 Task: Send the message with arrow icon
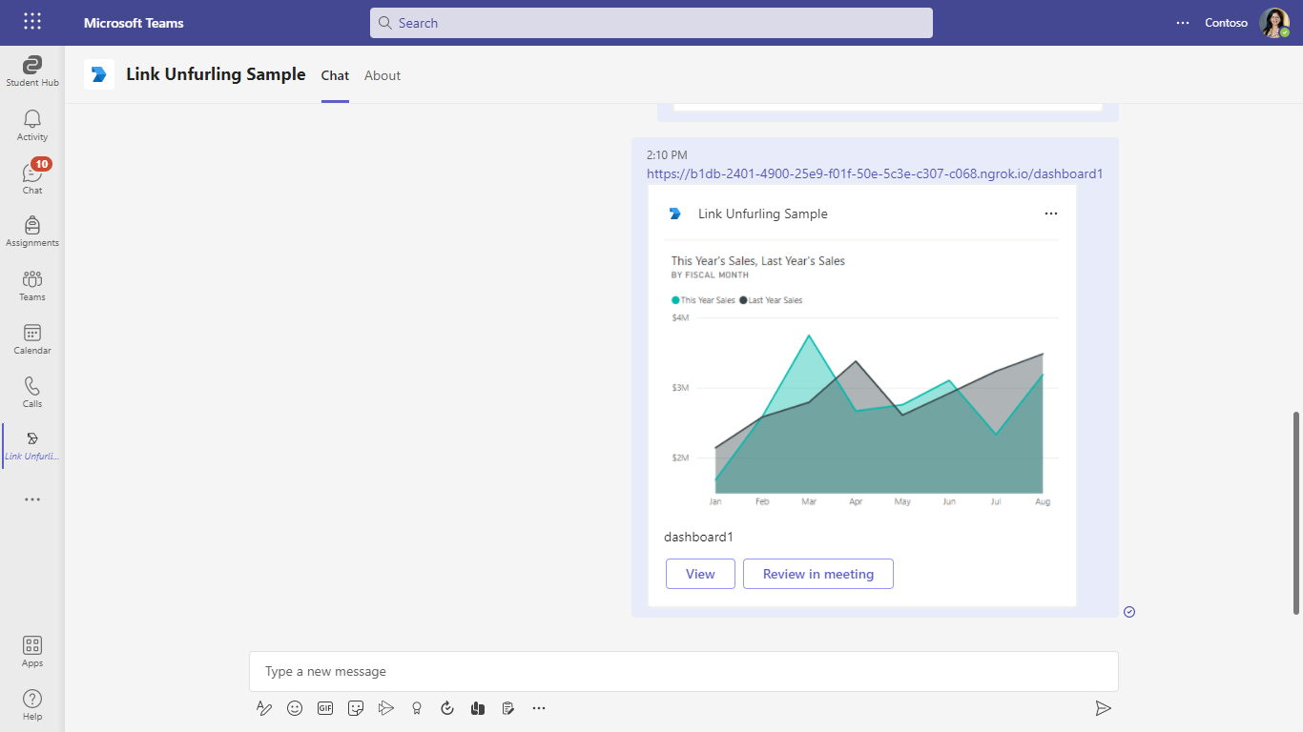pyautogui.click(x=1103, y=708)
